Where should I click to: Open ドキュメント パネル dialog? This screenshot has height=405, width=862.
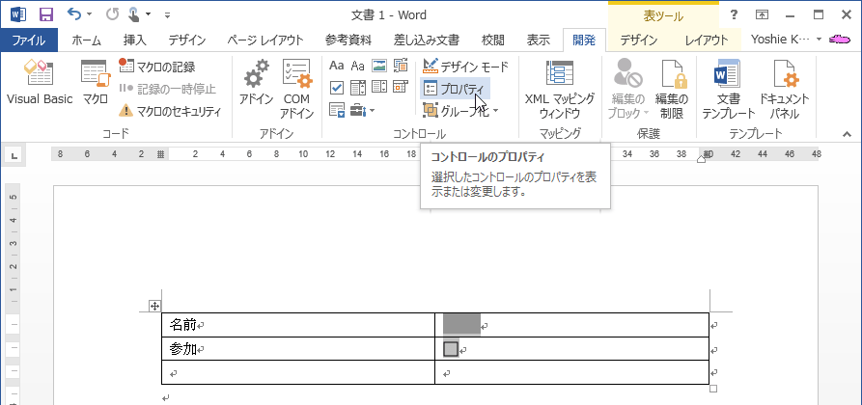(784, 89)
